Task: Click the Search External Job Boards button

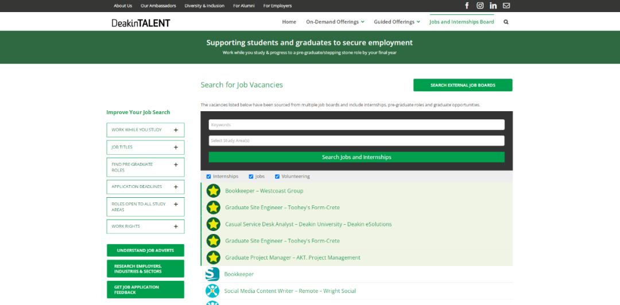Action: coord(463,85)
